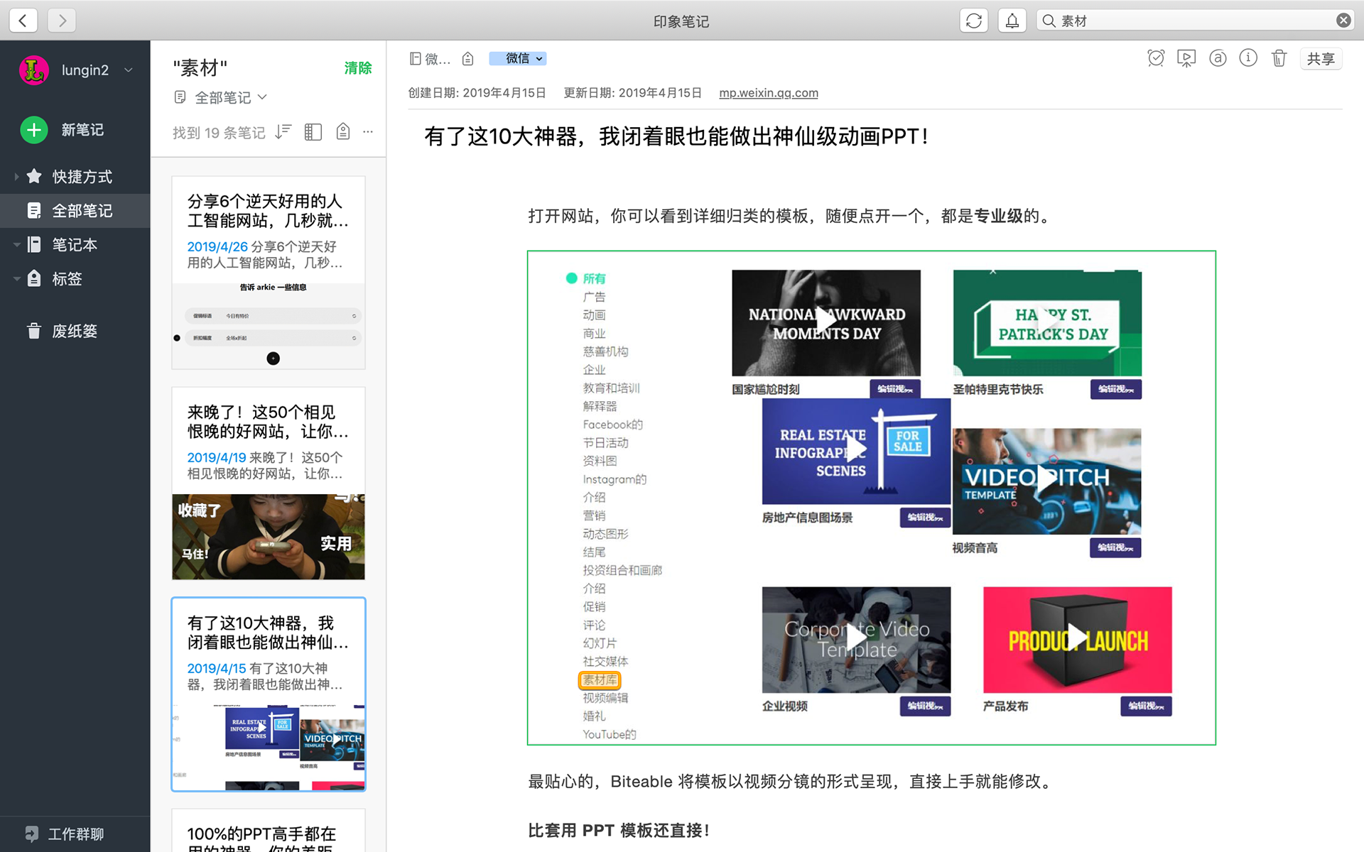This screenshot has width=1364, height=852.
Task: Select 全部笔记 in the sidebar
Action: [75, 210]
